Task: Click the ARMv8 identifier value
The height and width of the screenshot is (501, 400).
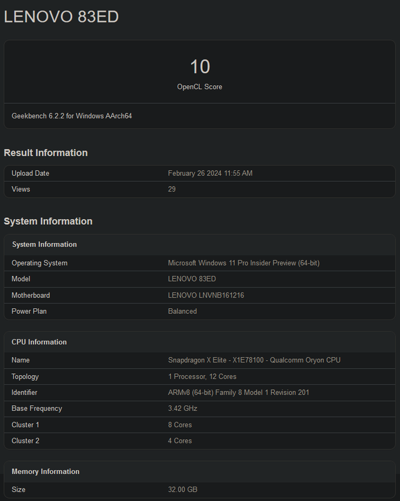Action: pos(238,393)
